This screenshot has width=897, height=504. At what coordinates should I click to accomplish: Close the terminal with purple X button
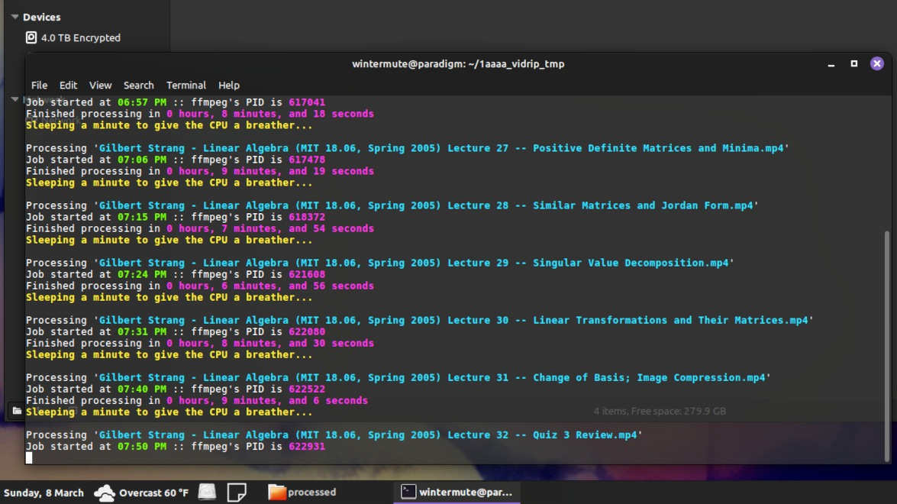pyautogui.click(x=877, y=63)
